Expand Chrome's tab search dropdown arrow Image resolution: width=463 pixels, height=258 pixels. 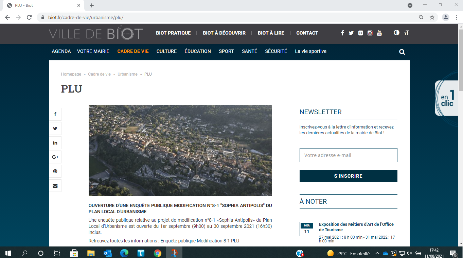pyautogui.click(x=410, y=5)
